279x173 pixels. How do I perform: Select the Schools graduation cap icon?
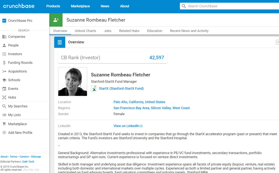pos(4,80)
